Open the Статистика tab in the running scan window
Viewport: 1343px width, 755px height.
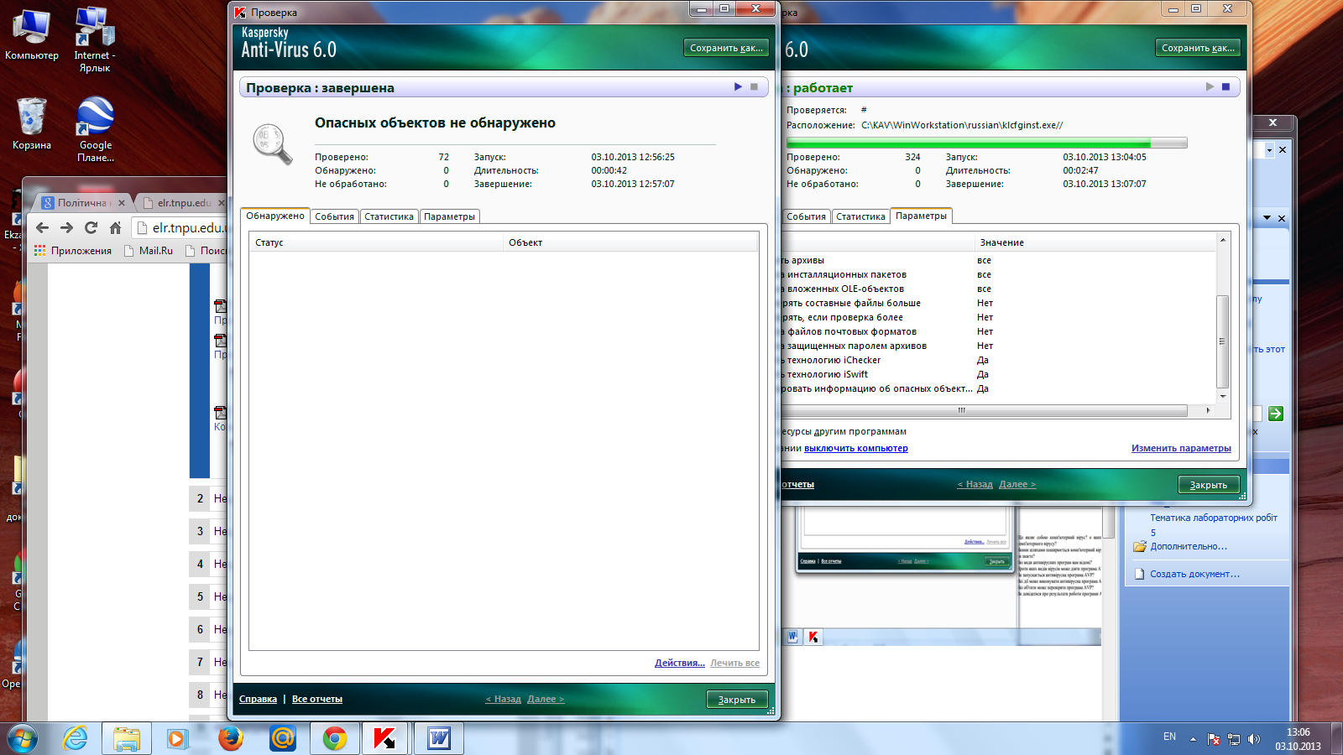pyautogui.click(x=860, y=216)
